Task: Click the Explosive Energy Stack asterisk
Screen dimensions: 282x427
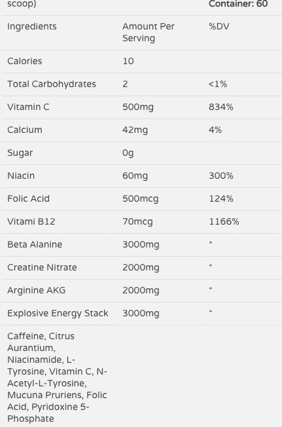Action: coord(211,311)
